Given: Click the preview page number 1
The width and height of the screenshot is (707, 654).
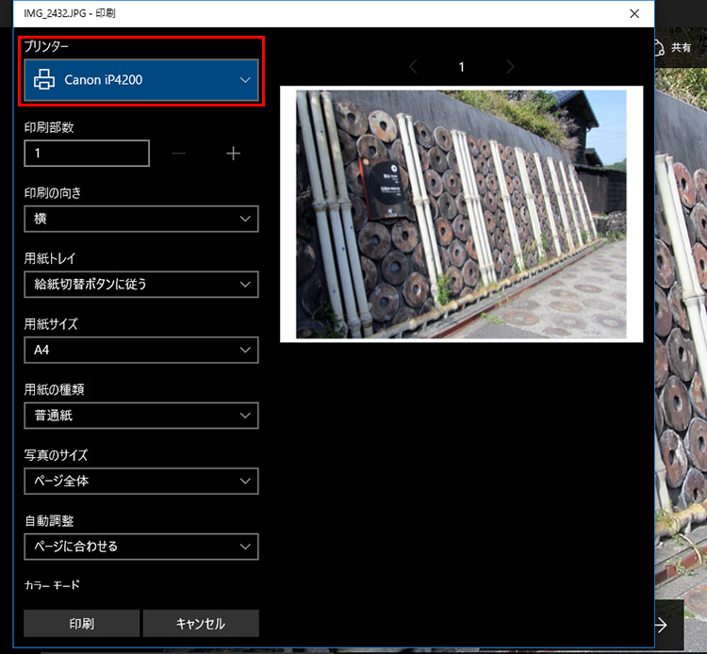Looking at the screenshot, I should pos(461,67).
